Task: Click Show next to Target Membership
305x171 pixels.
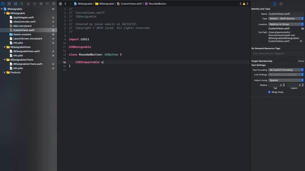Action: pos(301,61)
